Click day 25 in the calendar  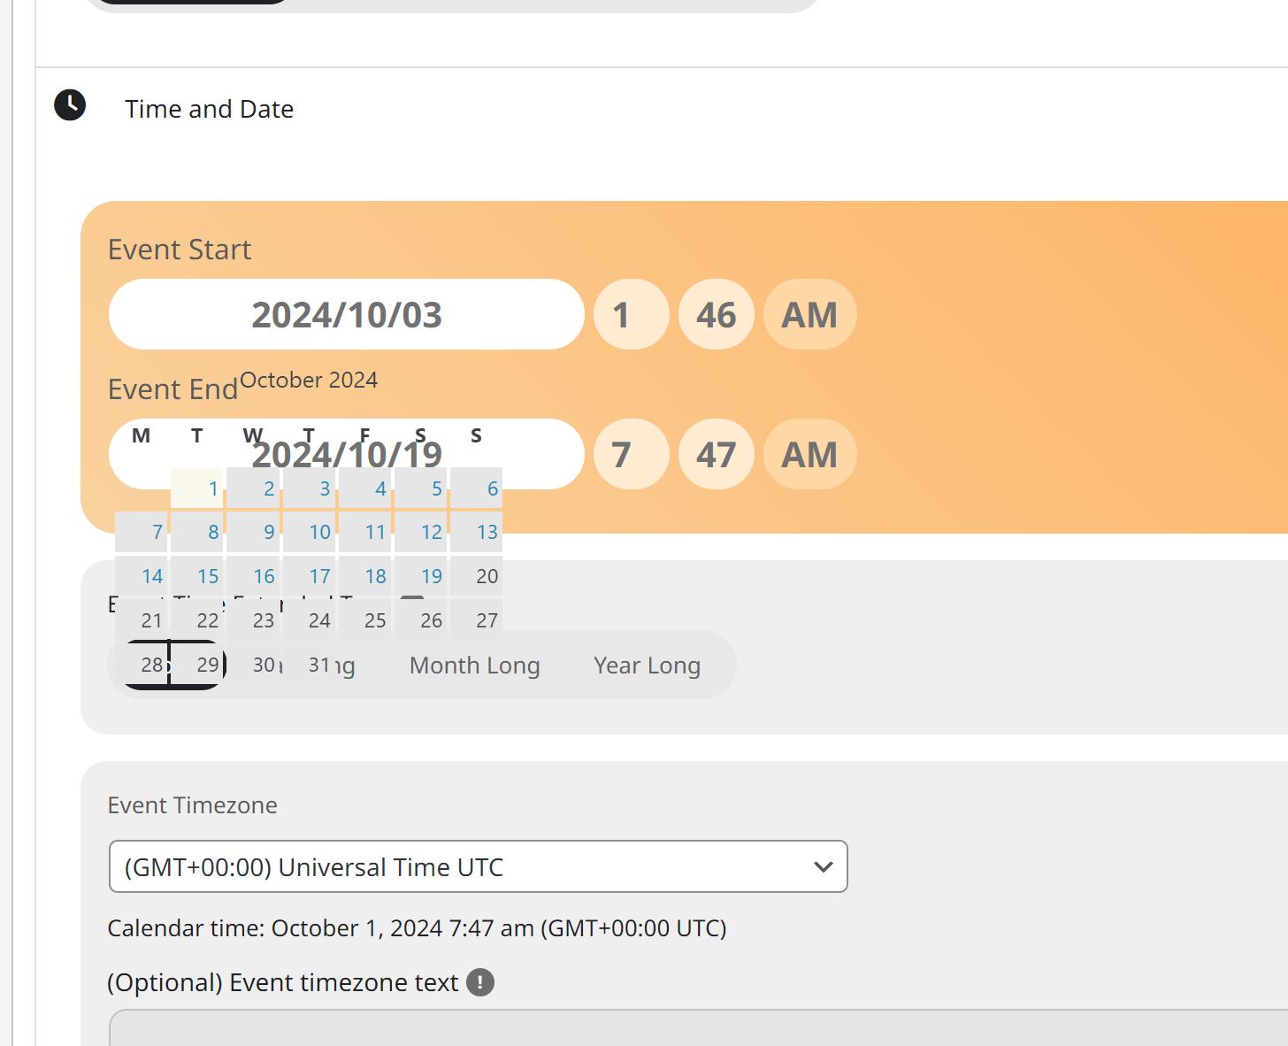pos(364,620)
